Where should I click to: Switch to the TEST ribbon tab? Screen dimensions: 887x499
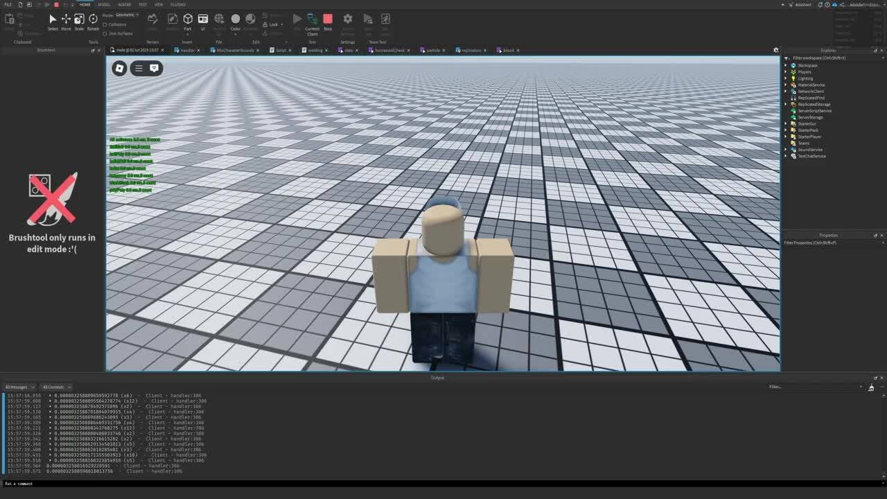click(142, 4)
